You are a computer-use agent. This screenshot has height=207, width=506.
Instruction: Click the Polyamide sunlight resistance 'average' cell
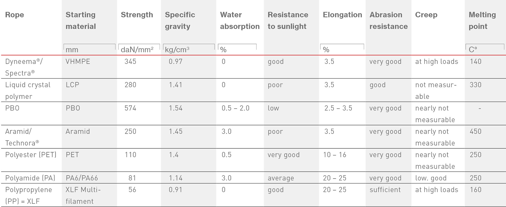(x=281, y=178)
